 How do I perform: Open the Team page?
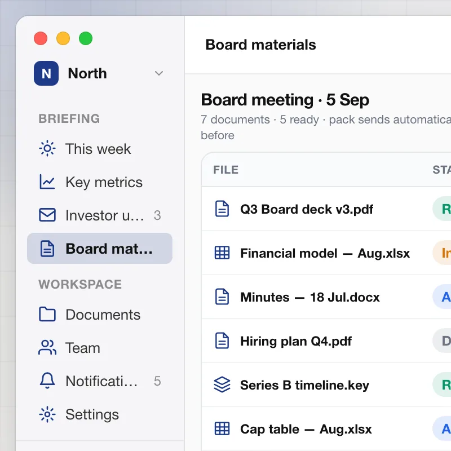100,348
